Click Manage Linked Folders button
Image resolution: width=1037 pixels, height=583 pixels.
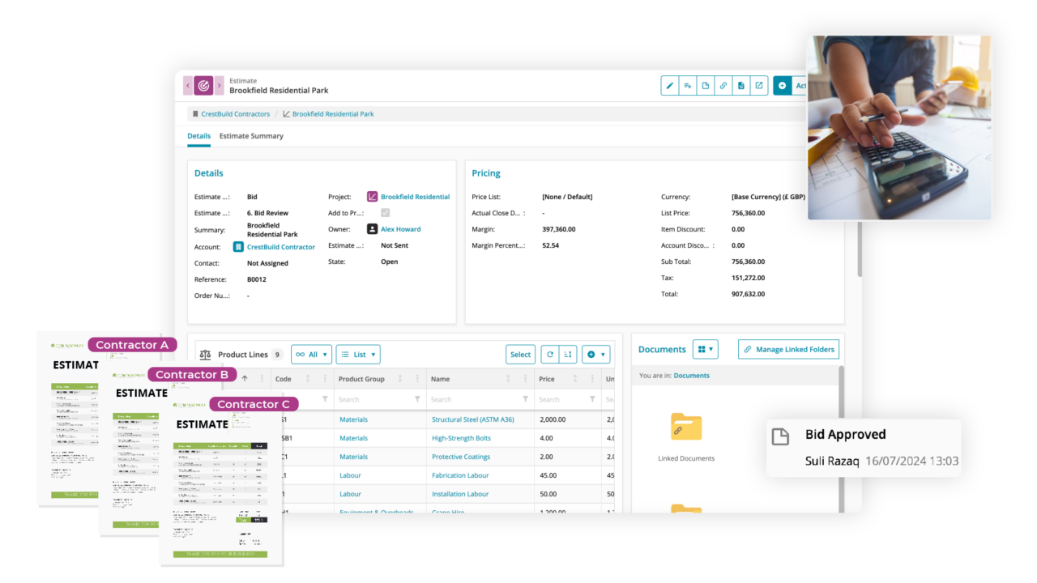tap(788, 349)
